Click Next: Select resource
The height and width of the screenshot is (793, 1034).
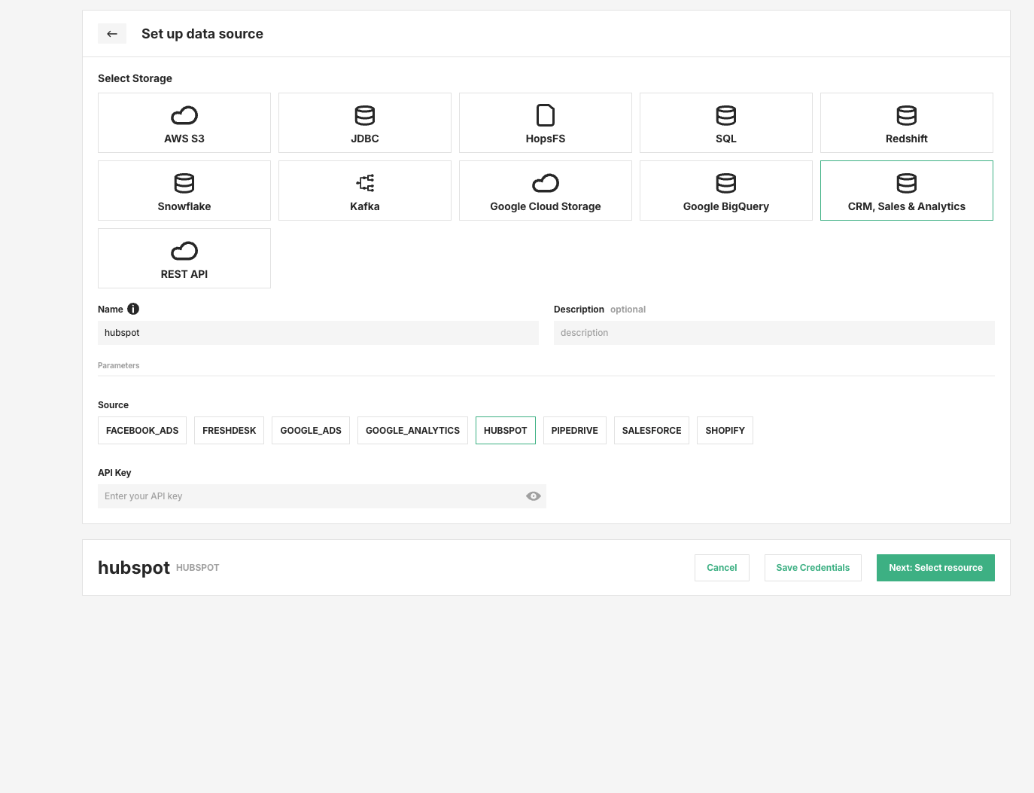[935, 567]
